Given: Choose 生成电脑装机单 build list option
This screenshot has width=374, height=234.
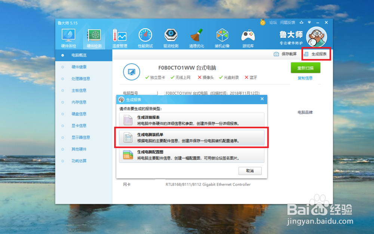Looking at the screenshot, I should pos(191,137).
